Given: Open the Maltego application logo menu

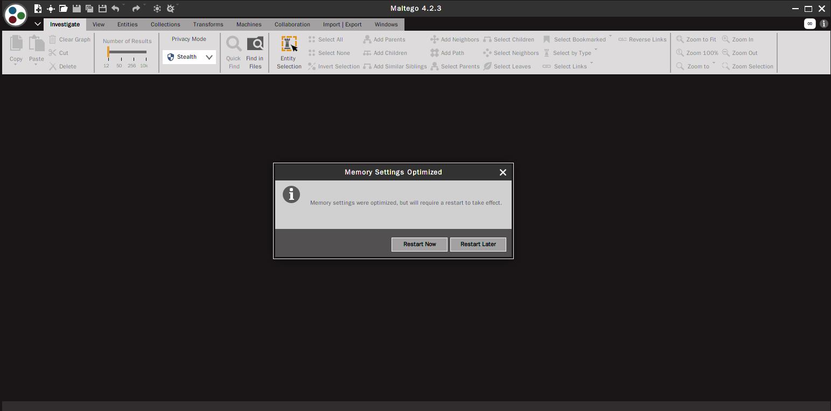Looking at the screenshot, I should point(15,15).
